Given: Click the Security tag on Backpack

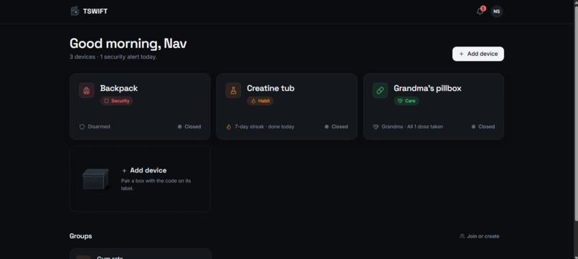Looking at the screenshot, I should point(116,101).
